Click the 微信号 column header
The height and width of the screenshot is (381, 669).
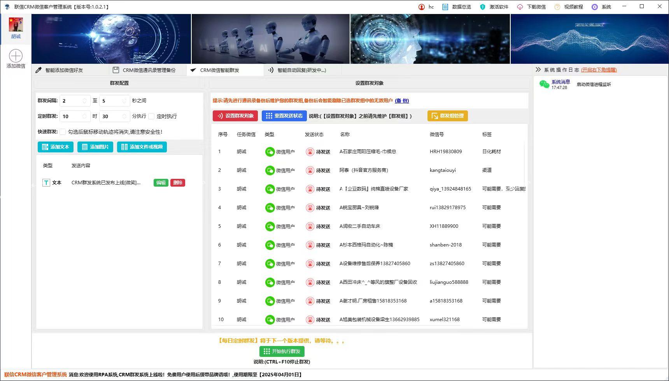(437, 135)
